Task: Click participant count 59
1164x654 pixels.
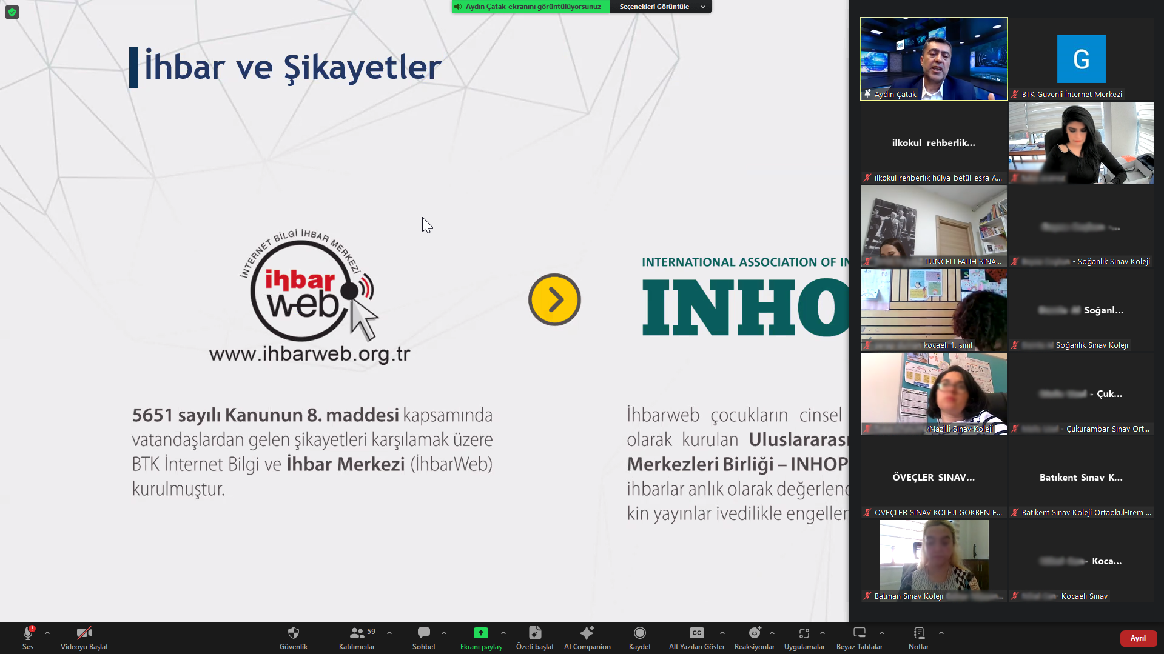Action: [371, 632]
